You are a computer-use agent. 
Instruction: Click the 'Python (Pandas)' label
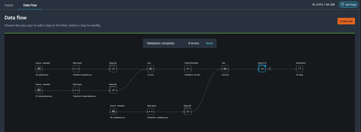(x=191, y=63)
